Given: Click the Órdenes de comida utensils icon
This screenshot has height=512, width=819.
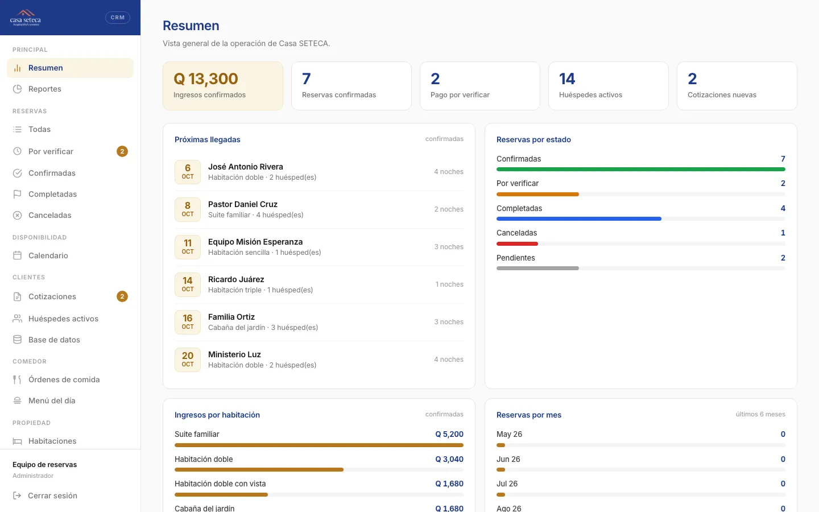Looking at the screenshot, I should click(18, 379).
